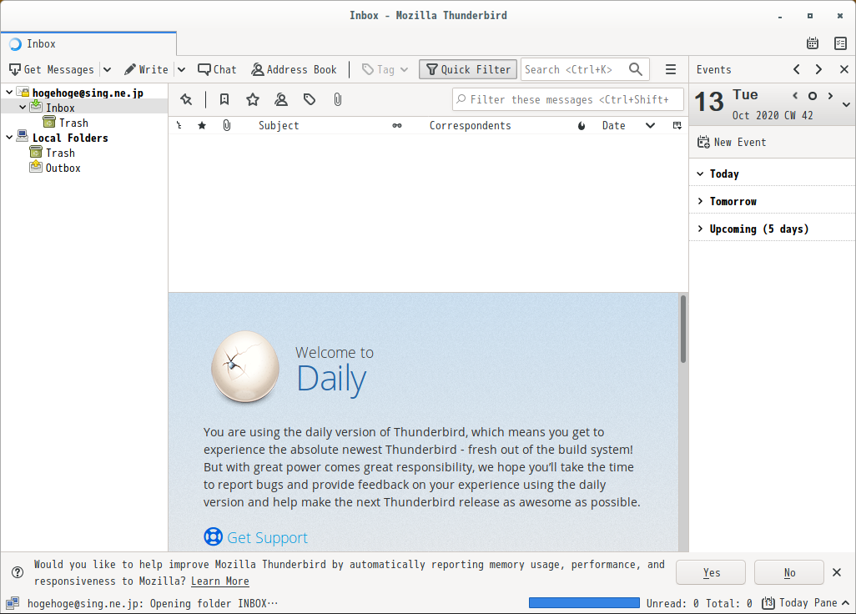Click the search magnifier icon
Screen dimensions: 856x614
[635, 69]
